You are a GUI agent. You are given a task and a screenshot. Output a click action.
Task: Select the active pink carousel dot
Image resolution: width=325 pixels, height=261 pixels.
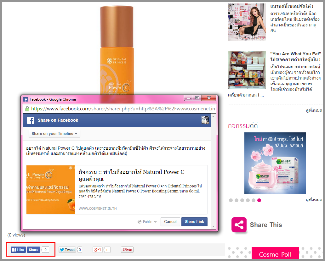[259, 200]
